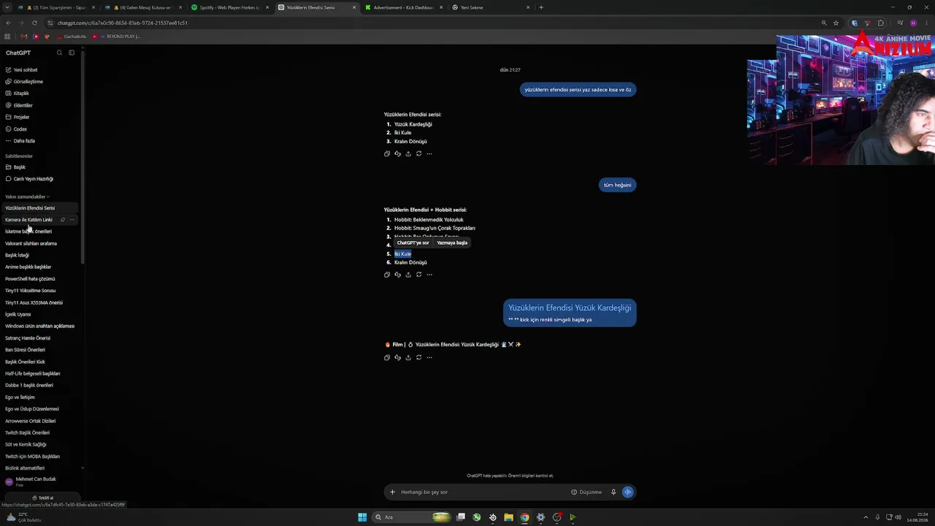Click the taskbar Ara search box
Viewport: 935px width, 526px height.
coord(411,517)
